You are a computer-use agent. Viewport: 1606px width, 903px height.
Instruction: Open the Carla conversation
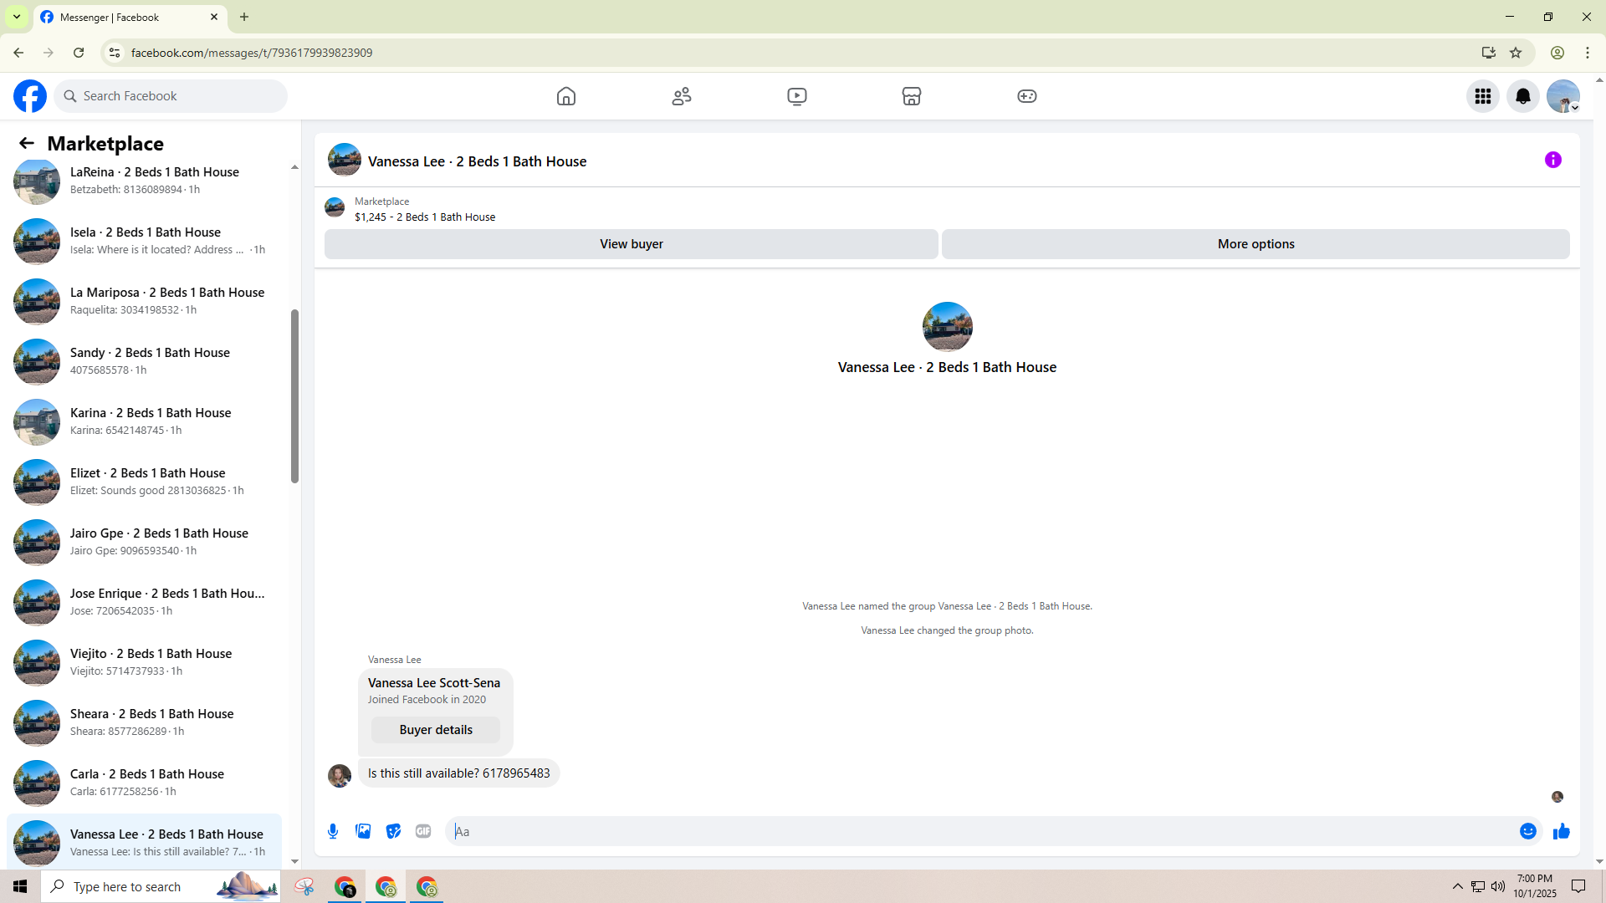[144, 783]
